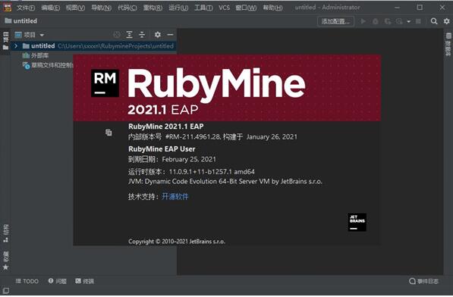Click the Run with Coverage icon
453x297 pixels.
(388, 21)
